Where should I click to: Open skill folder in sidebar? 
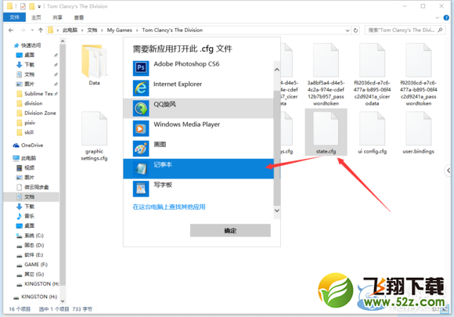tap(25, 132)
